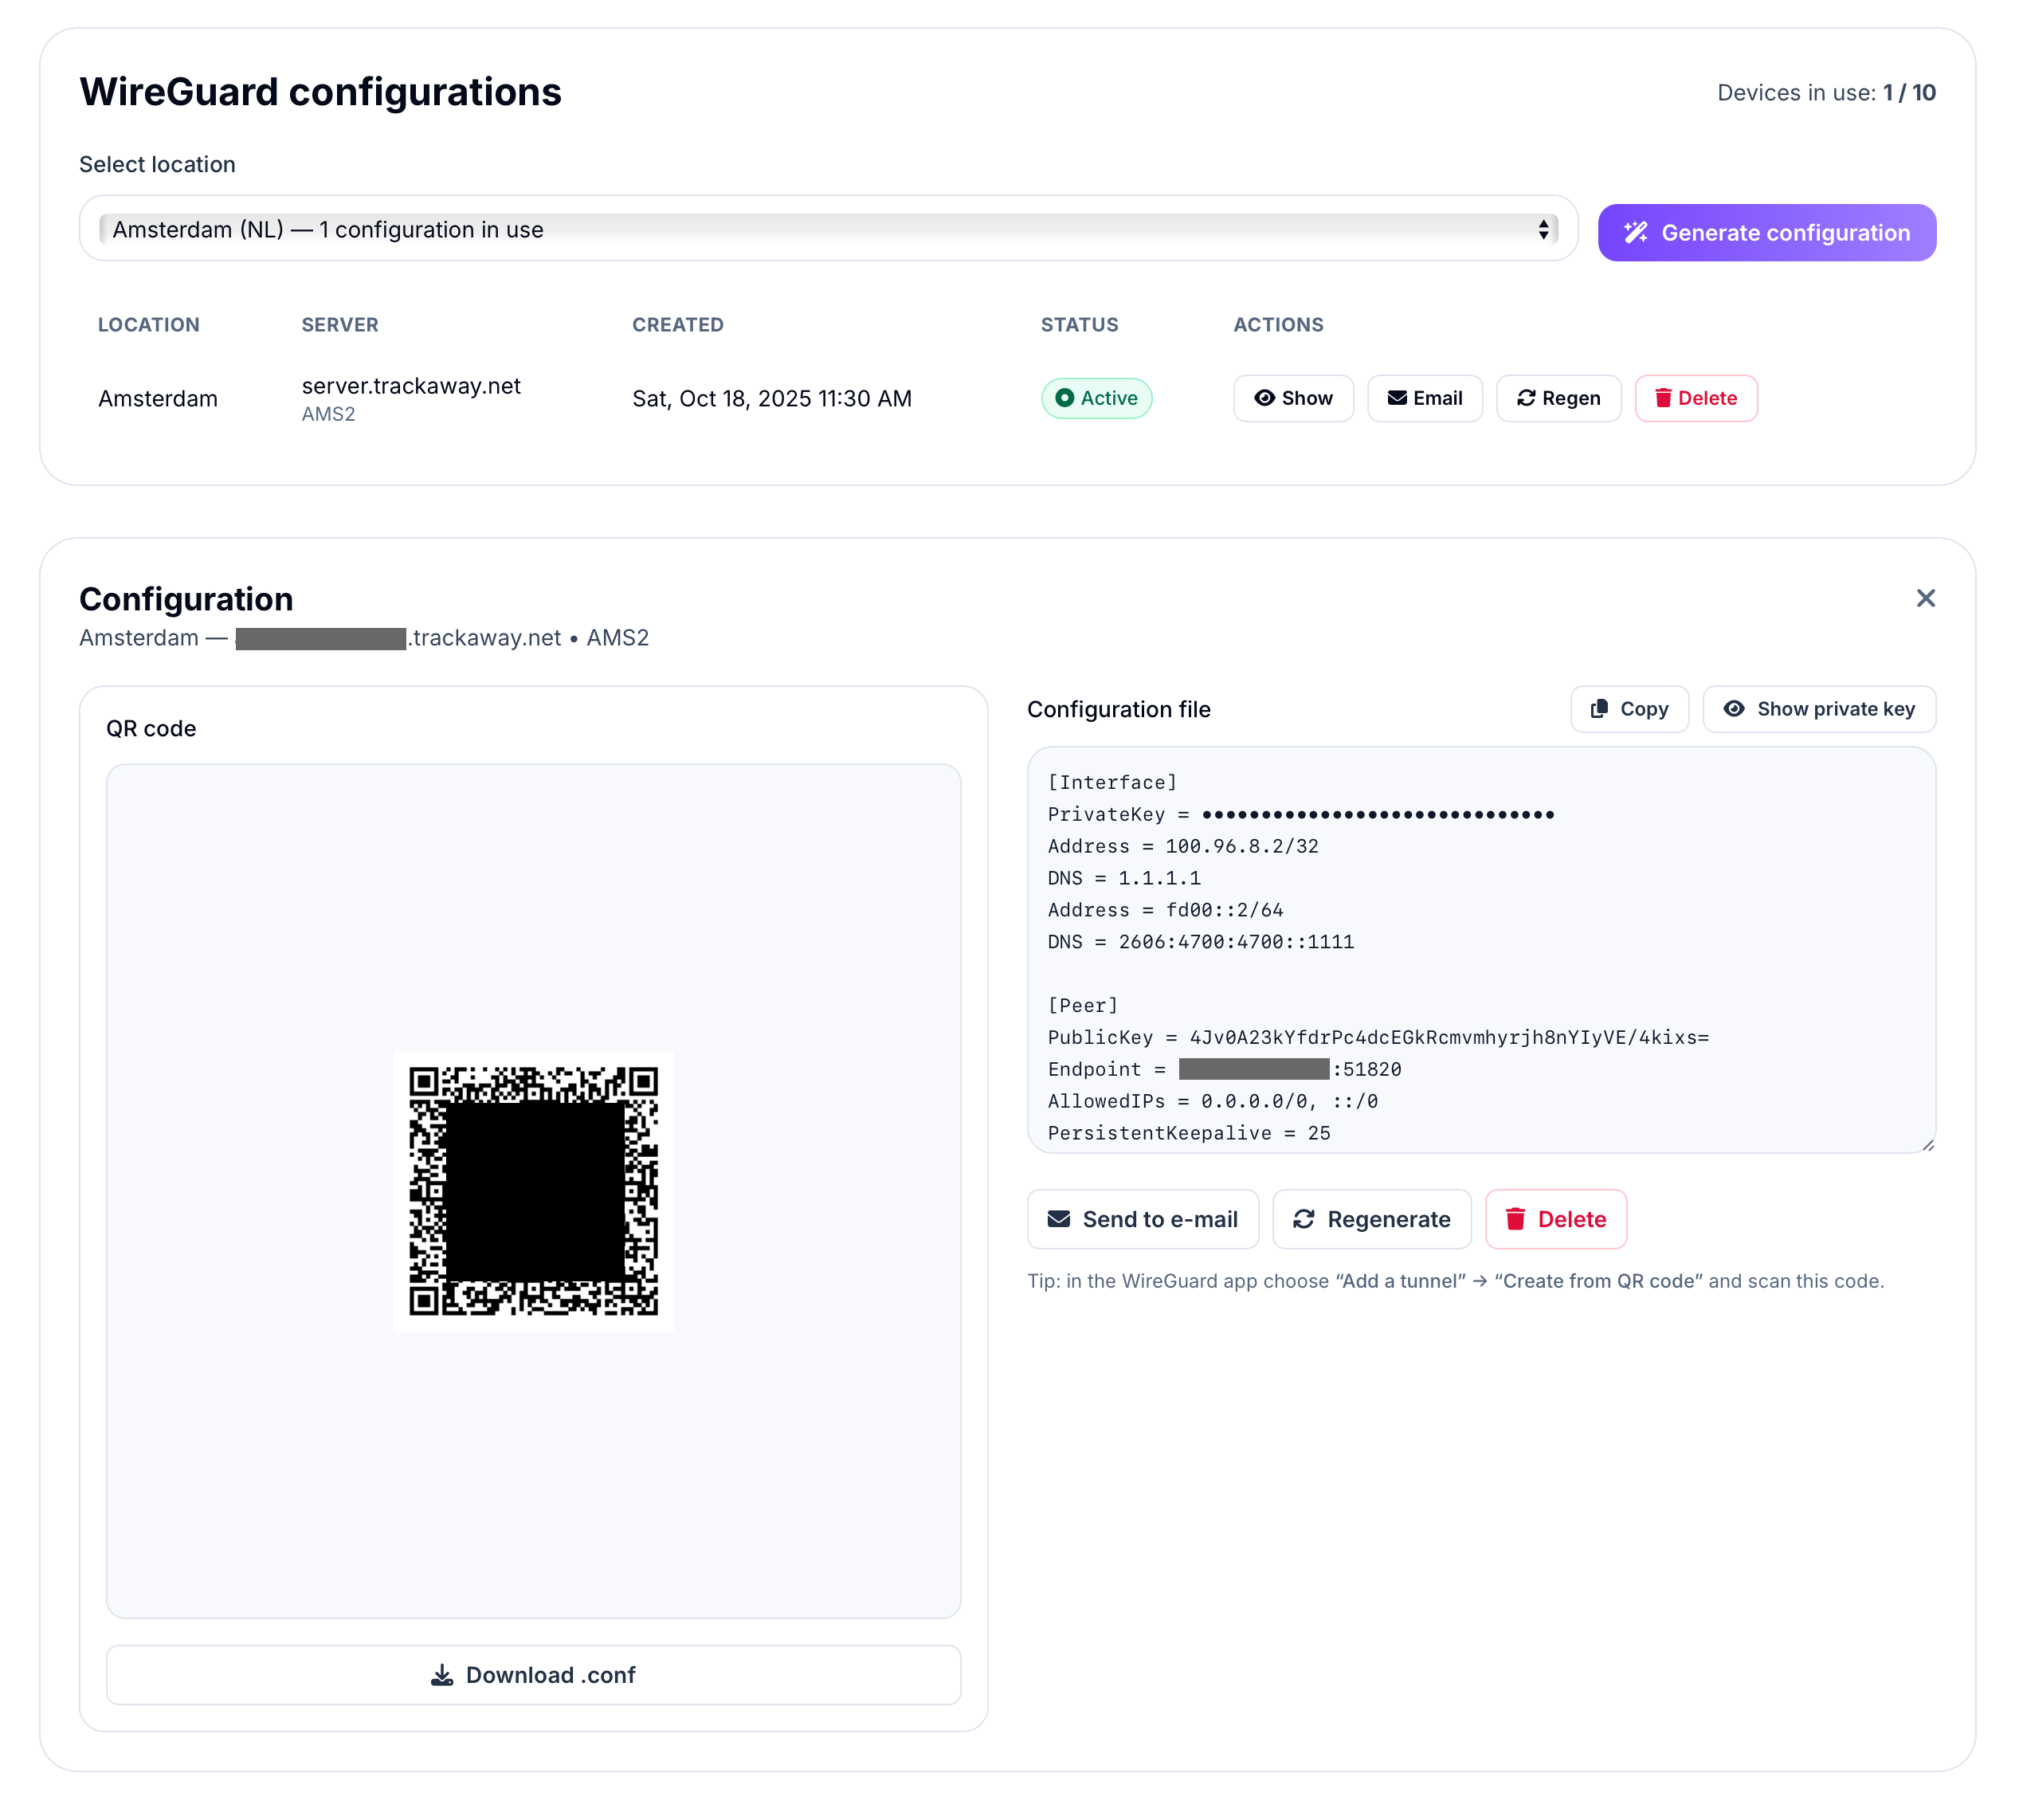Screen dimensions: 2019x1820
Task: Click the trash icon in the Amsterdam row
Action: point(1663,398)
